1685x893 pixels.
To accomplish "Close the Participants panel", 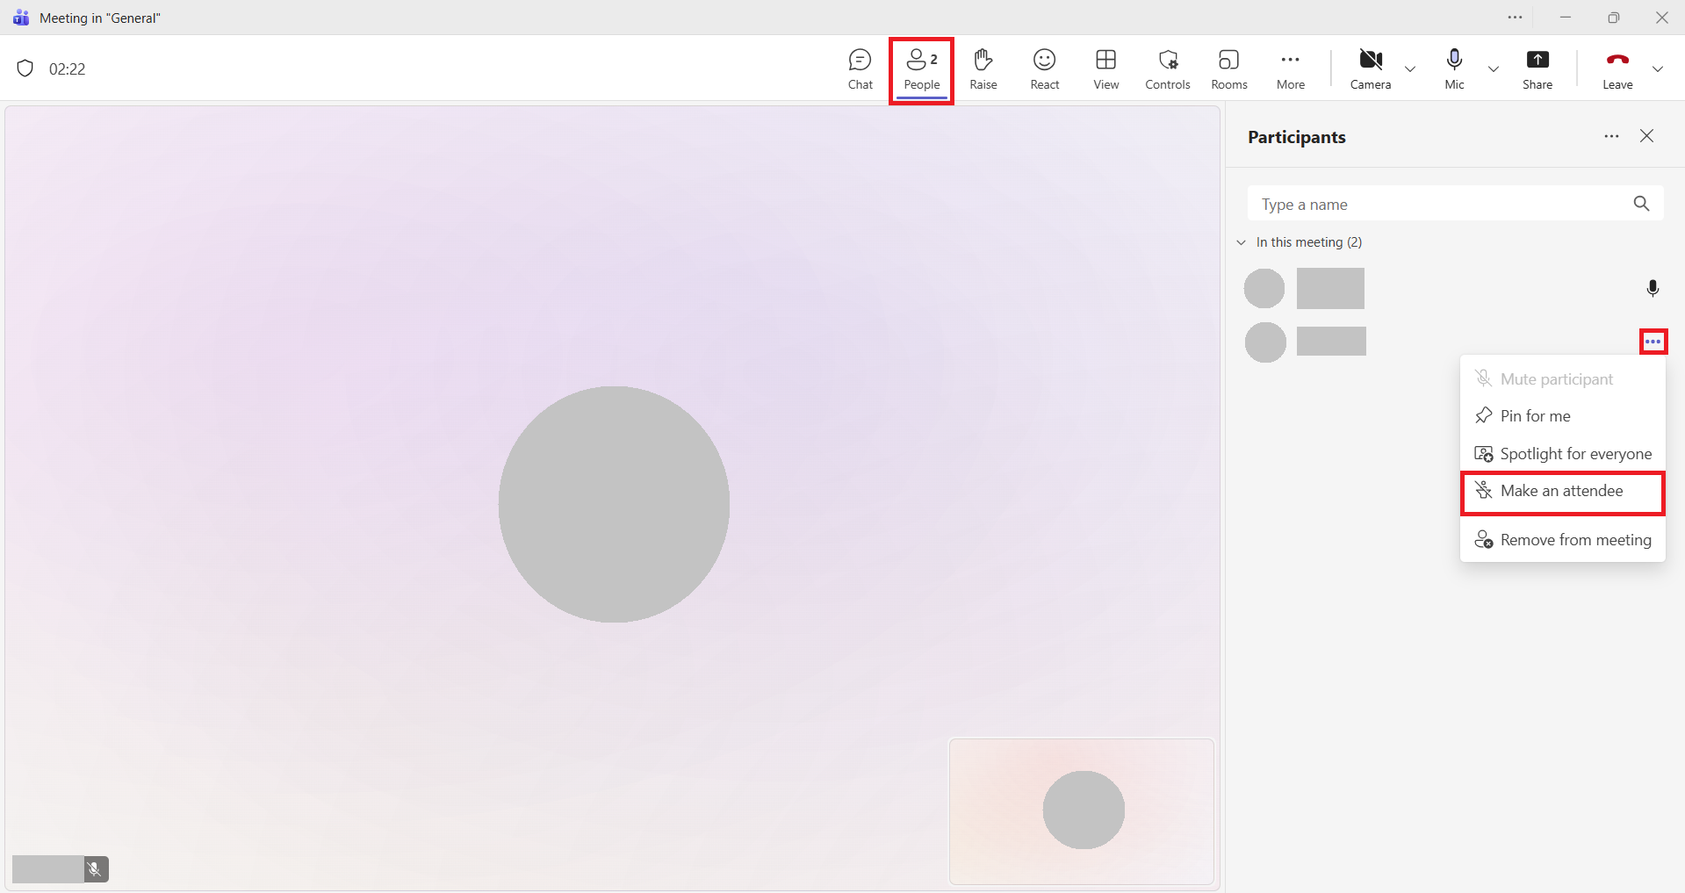I will coord(1646,136).
